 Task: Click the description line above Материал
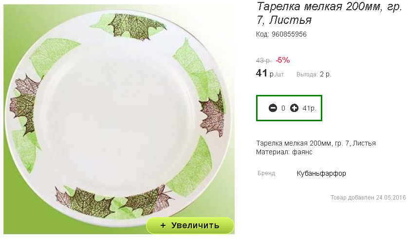[x=316, y=143]
